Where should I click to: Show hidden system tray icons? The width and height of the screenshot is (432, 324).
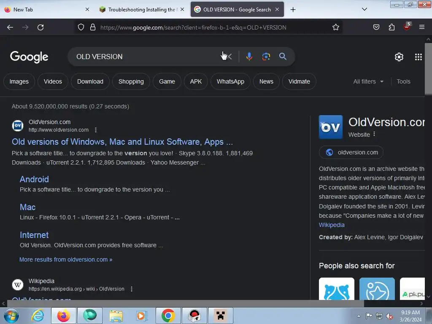(359, 316)
